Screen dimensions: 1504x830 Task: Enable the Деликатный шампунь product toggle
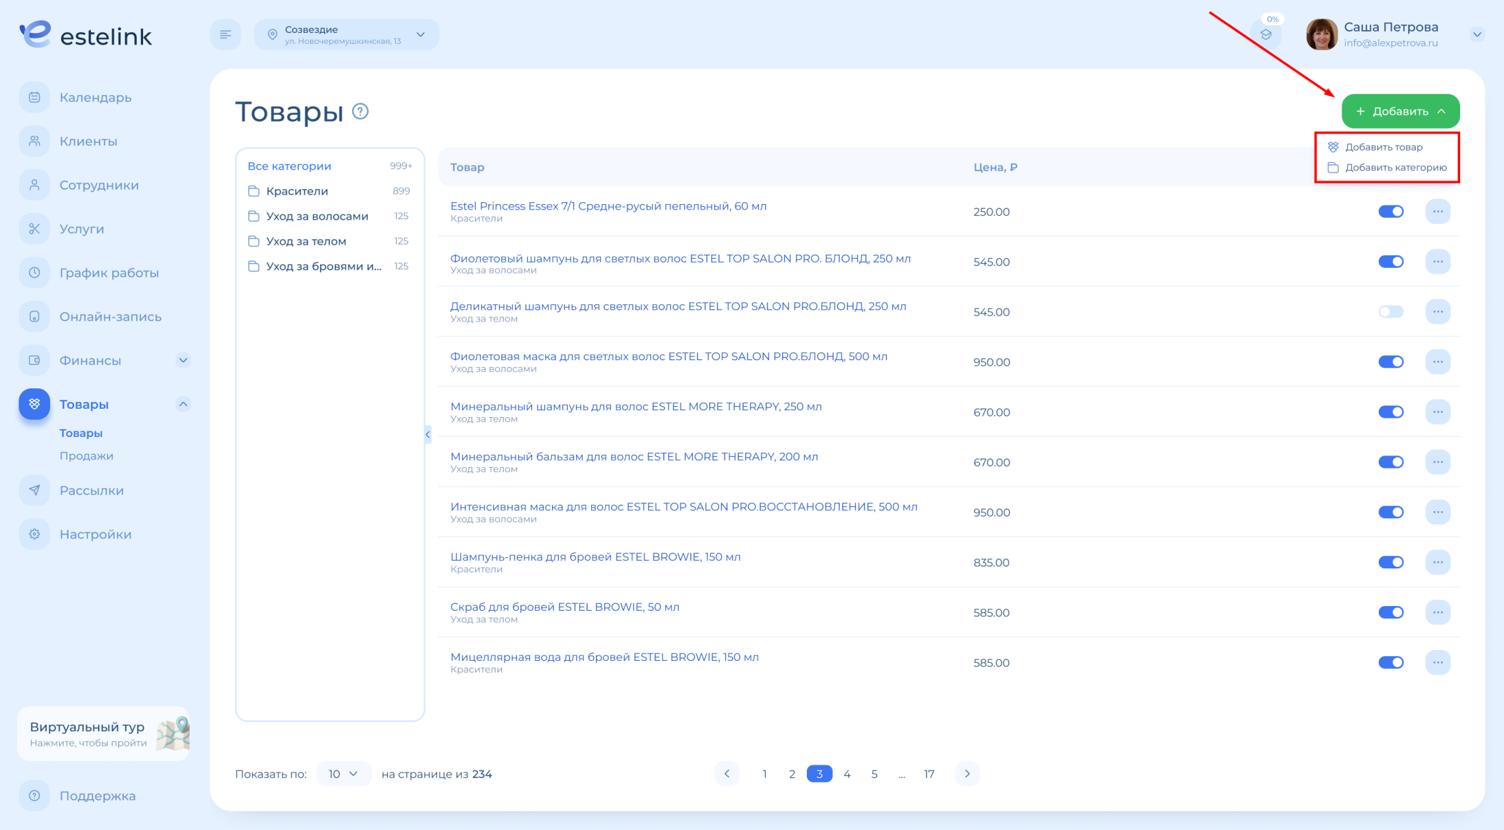click(x=1391, y=312)
